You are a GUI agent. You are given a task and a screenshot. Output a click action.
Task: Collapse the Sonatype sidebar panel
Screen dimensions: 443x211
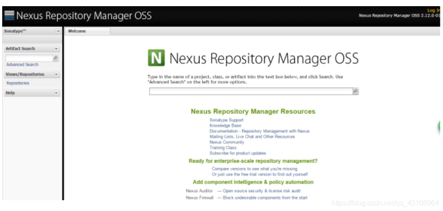pos(58,31)
